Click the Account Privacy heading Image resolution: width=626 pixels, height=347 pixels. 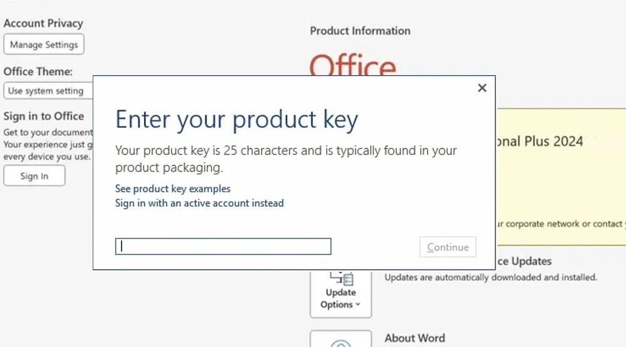point(43,23)
